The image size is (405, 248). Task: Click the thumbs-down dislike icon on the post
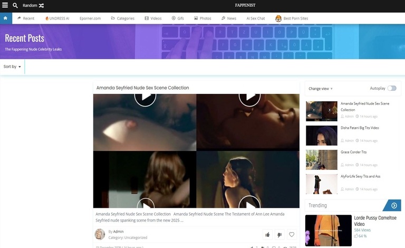(279, 235)
